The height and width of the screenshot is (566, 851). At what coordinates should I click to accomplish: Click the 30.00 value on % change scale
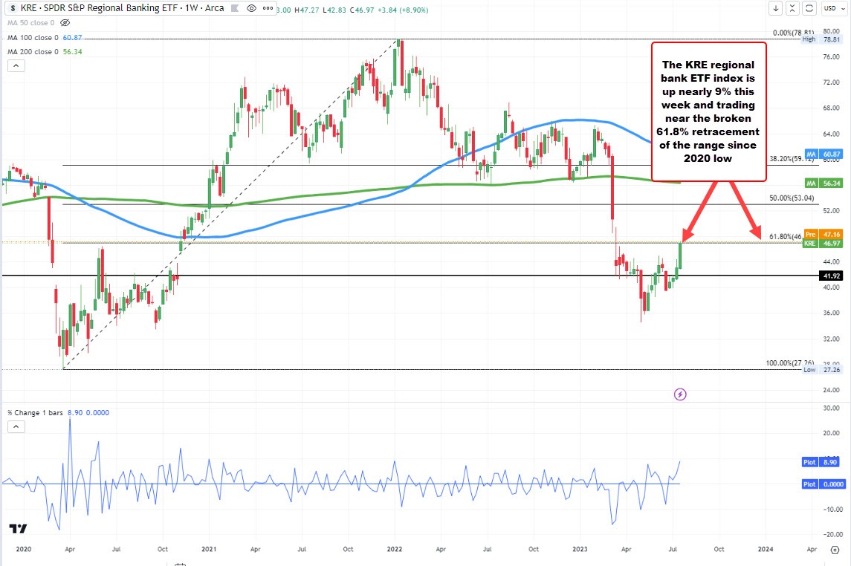(x=831, y=408)
